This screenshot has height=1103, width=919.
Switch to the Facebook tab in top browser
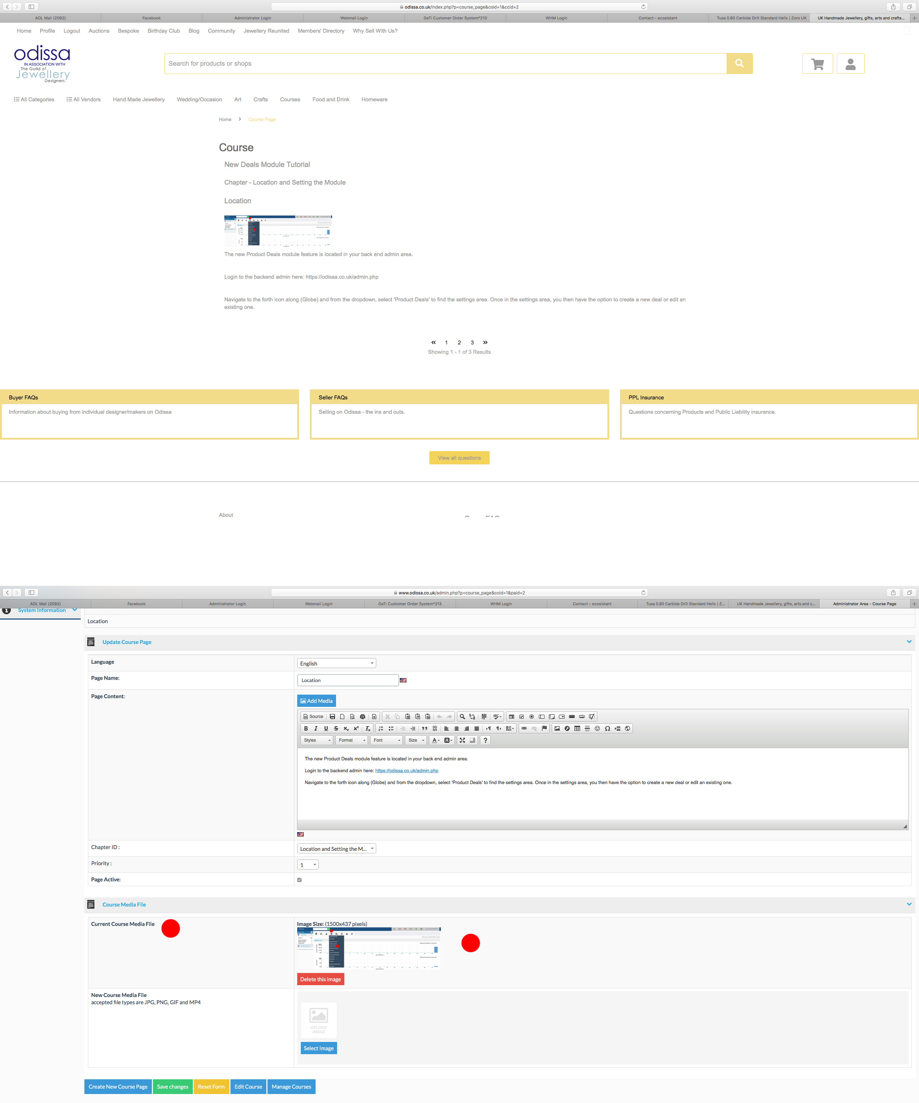(151, 18)
